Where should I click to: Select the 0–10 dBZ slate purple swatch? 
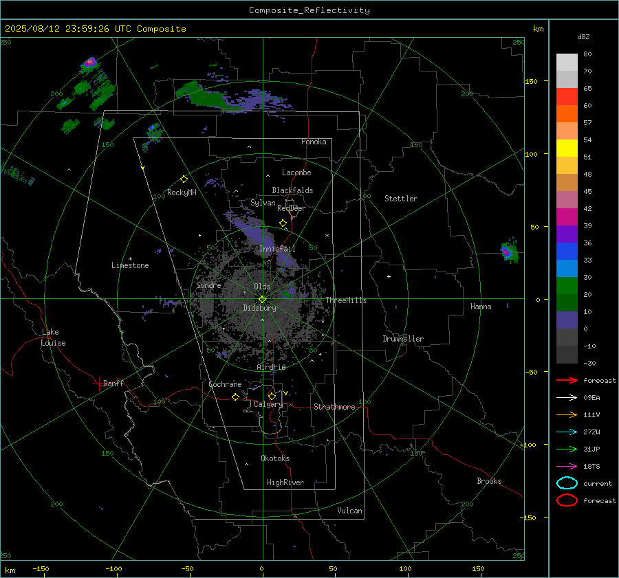click(567, 320)
